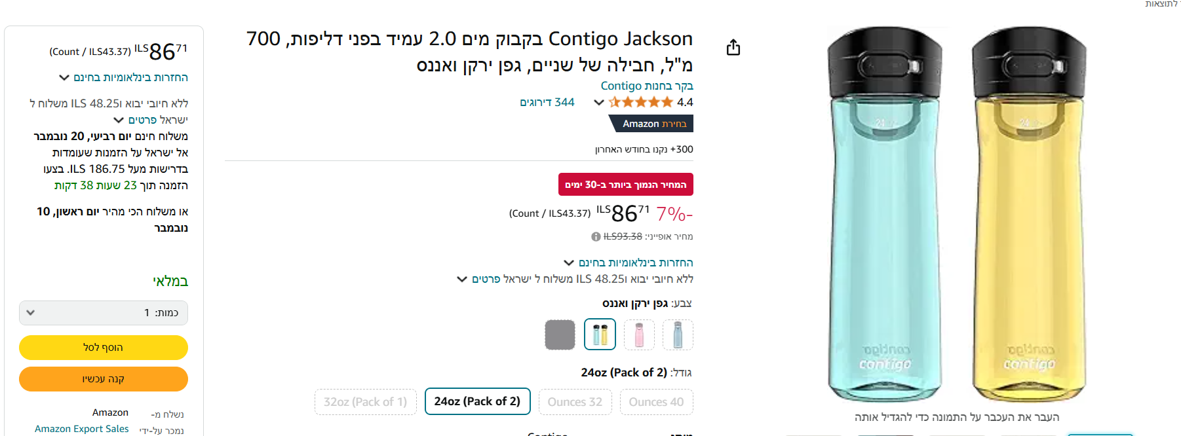
Task: Visit the Contigo brand store link
Action: (x=646, y=86)
